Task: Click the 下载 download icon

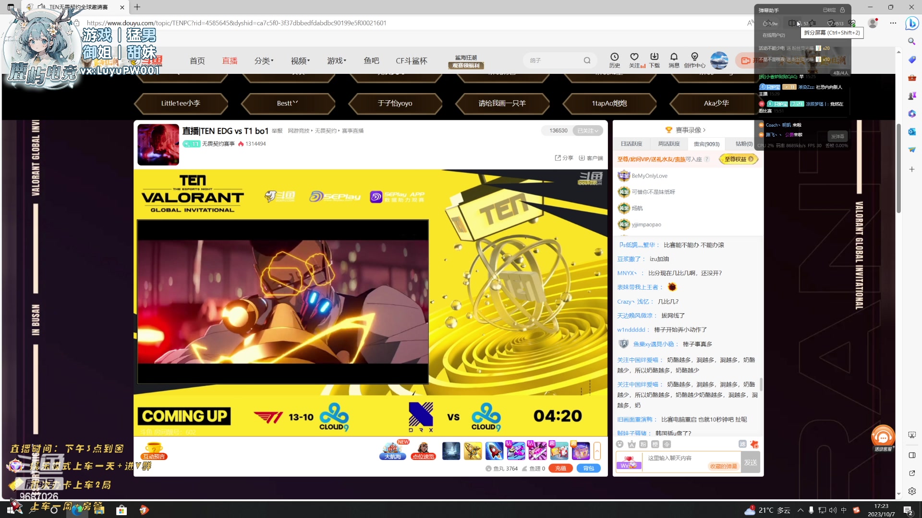Action: [654, 60]
